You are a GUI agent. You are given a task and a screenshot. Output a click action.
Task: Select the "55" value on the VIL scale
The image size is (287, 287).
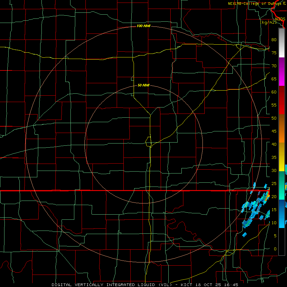[x=274, y=105]
